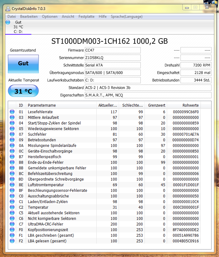Click status icon for Ausschaltungsabbrüche
Viewport: 219px width, 257px height.
[12, 196]
